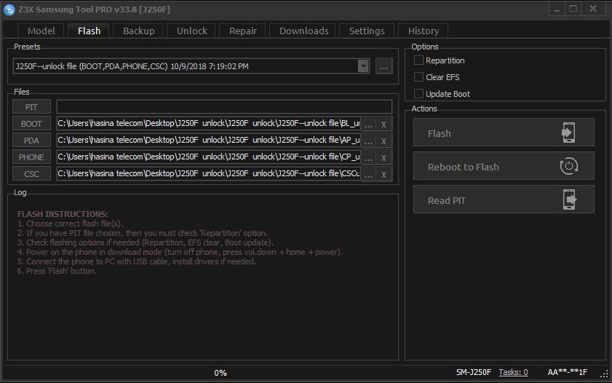Clear the PHONE file path with x
Viewport: 612px width, 383px height.
pos(384,158)
